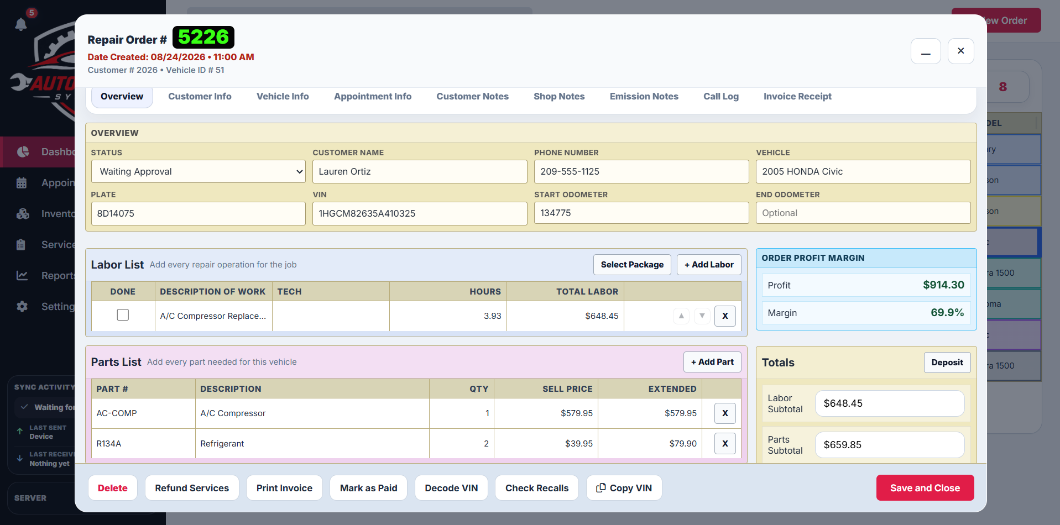The image size is (1060, 525).
Task: Mark A/C Compressor labor as done
Action: (x=123, y=315)
